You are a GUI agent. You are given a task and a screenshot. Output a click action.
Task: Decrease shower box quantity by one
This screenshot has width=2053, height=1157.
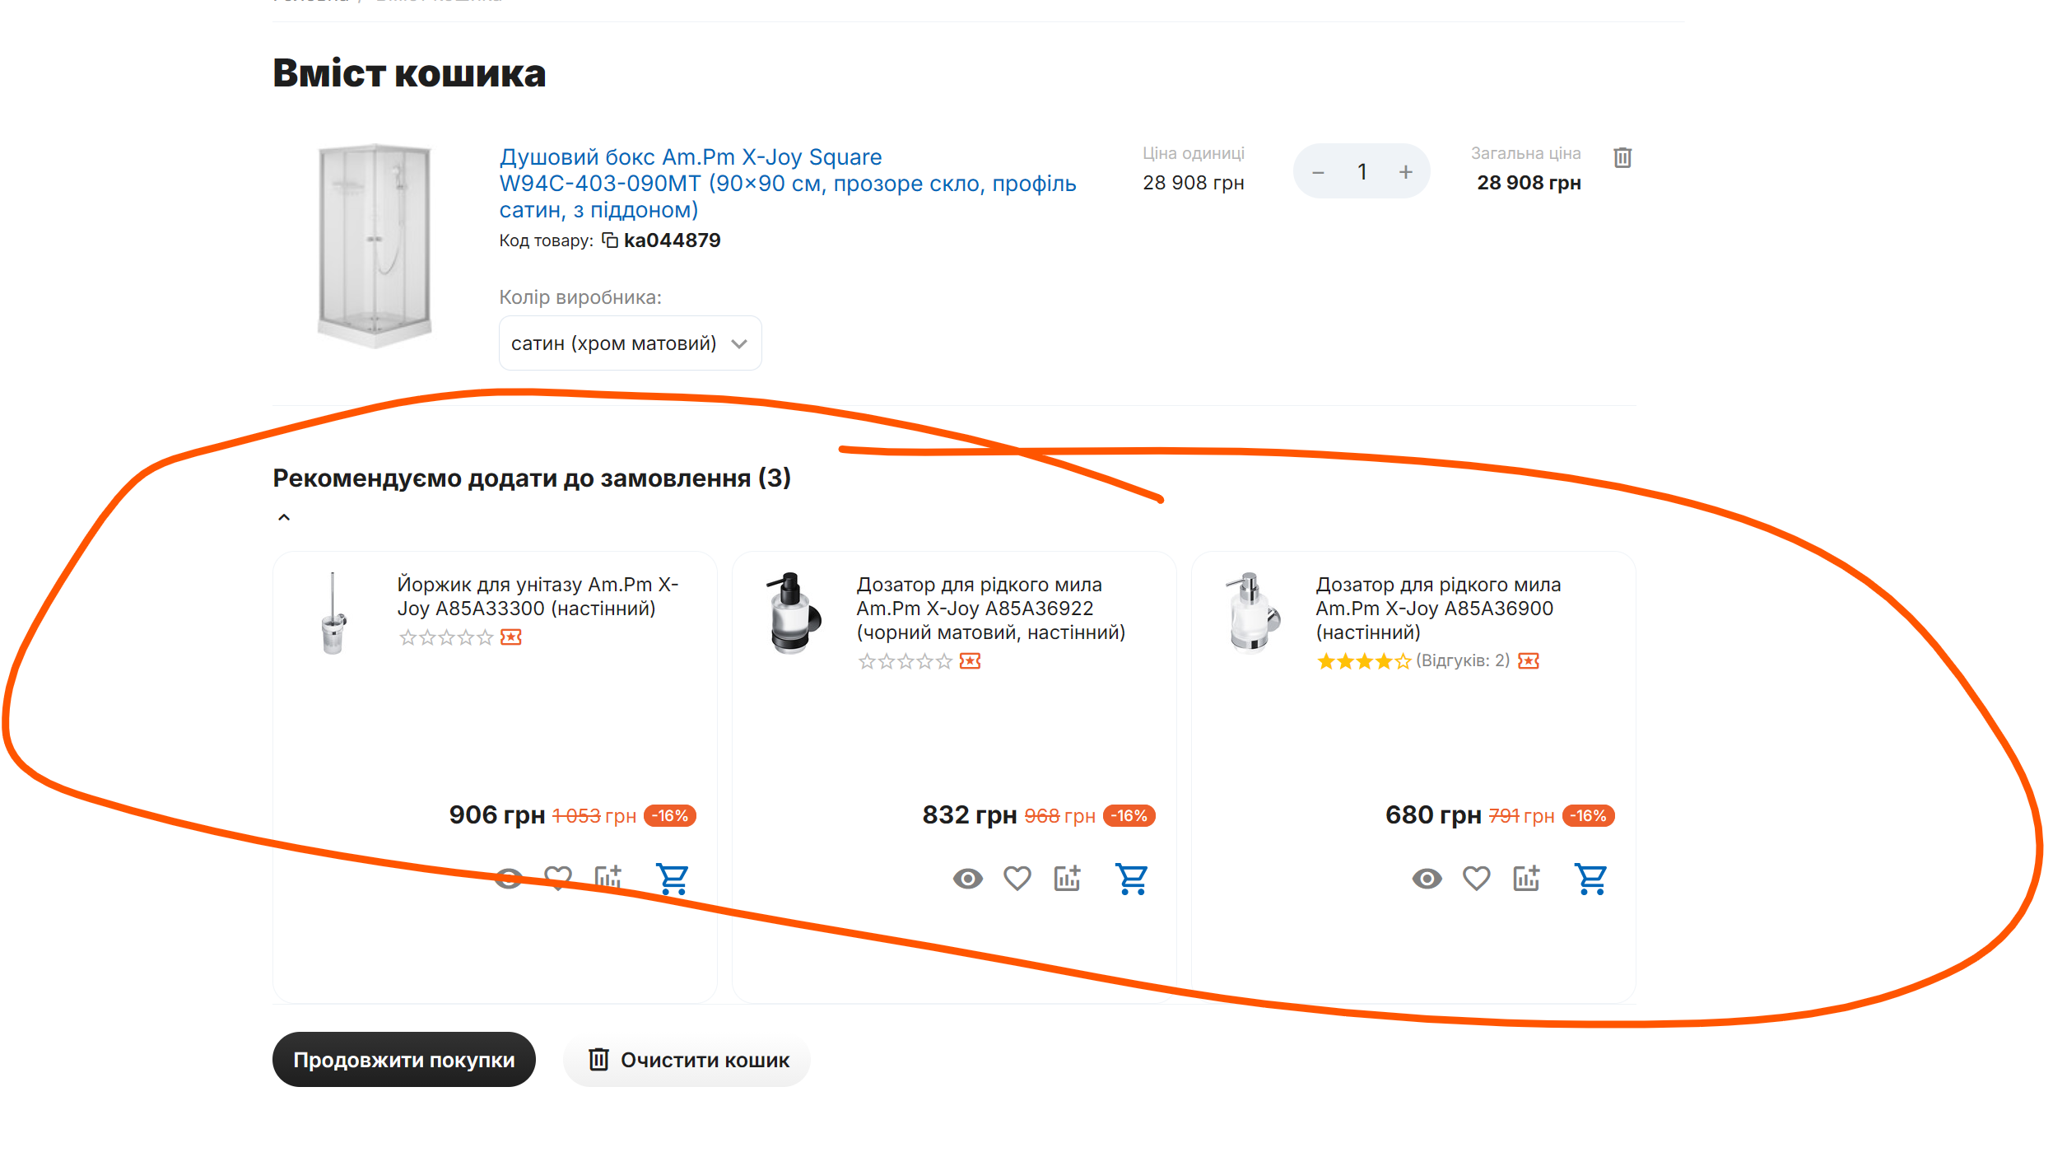(1318, 171)
